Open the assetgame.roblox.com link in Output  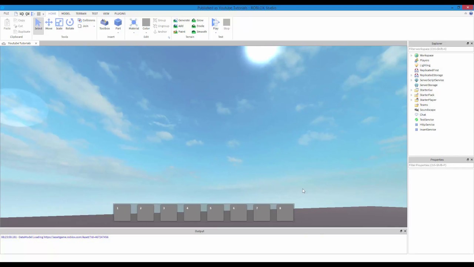(x=76, y=237)
